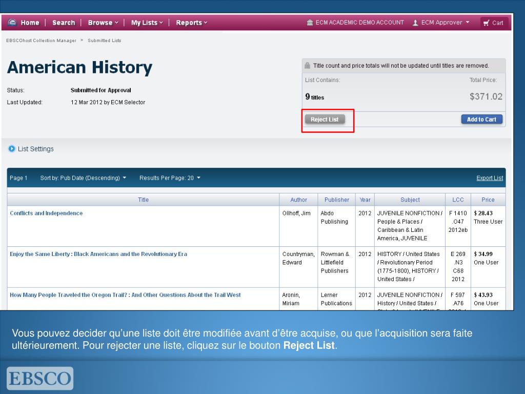Open the My Lists dropdown menu
This screenshot has width=525, height=394.
(x=147, y=23)
